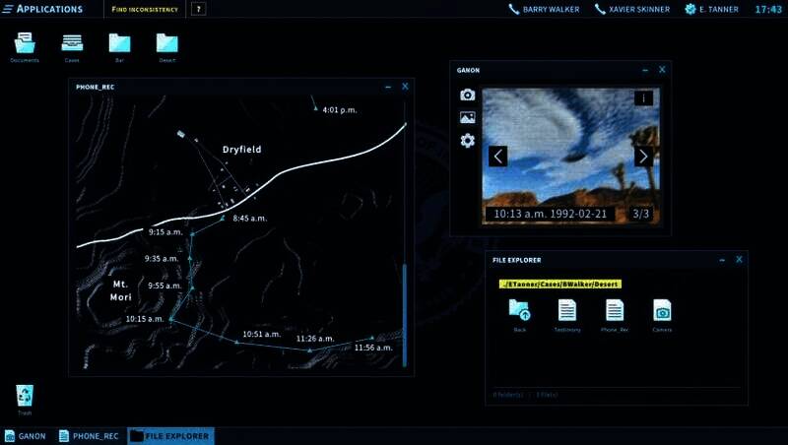Open the Phone_Rec file

click(615, 311)
